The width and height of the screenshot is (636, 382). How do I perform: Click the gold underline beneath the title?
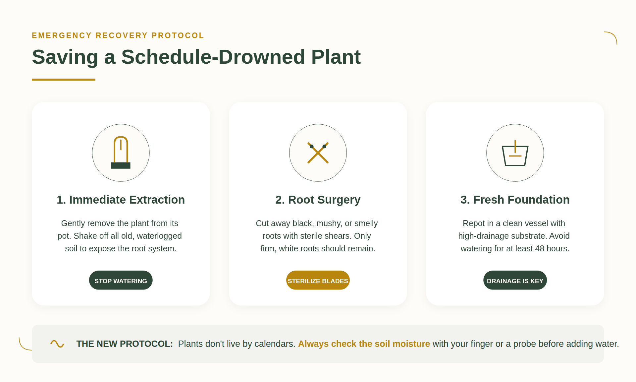64,79
